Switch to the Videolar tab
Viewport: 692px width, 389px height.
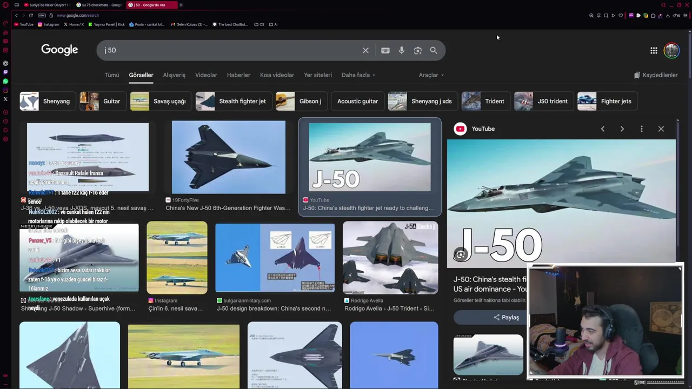206,75
